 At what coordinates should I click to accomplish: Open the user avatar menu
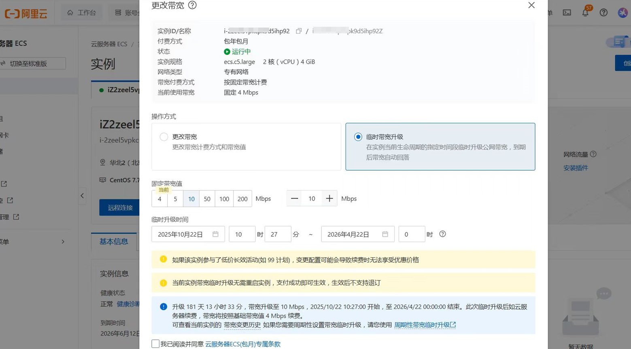click(623, 13)
